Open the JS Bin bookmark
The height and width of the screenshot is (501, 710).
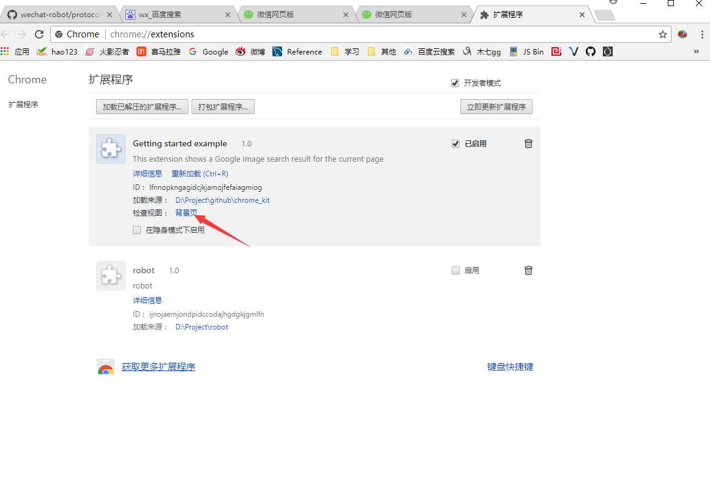click(526, 51)
